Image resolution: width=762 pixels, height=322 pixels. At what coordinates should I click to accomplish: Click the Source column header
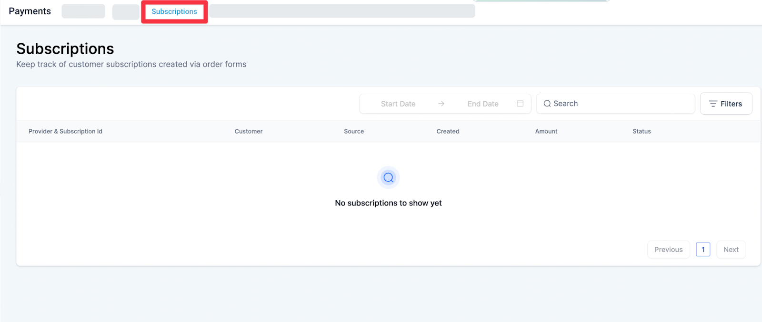pos(354,131)
